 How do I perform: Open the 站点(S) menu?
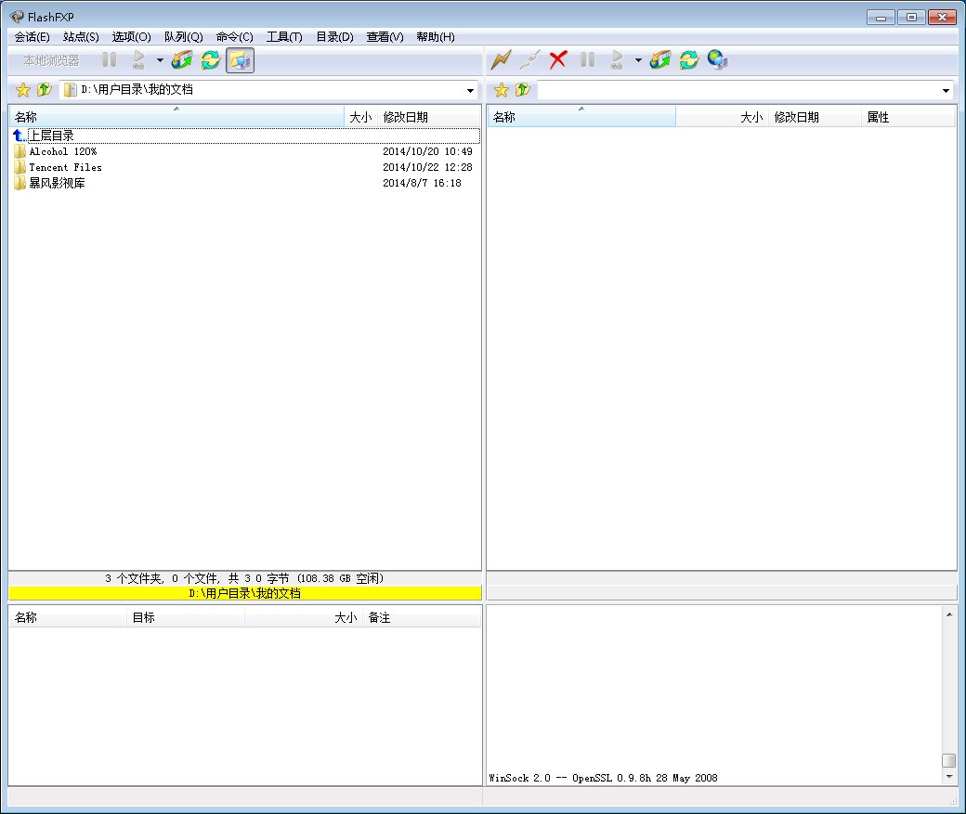point(81,37)
